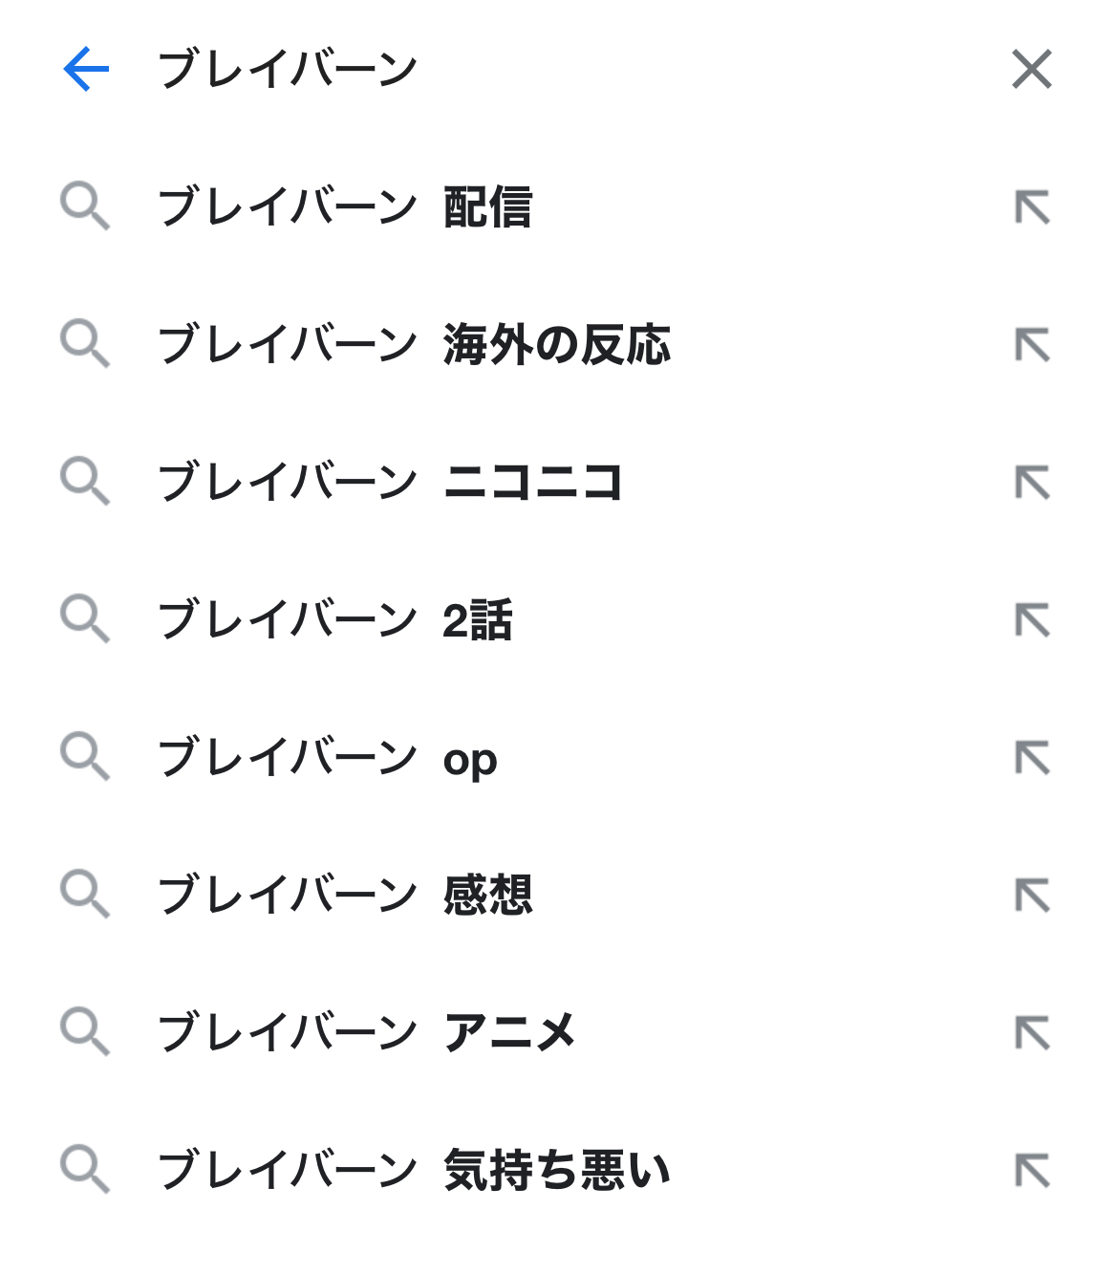The width and height of the screenshot is (1118, 1275).
Task: Click the fill arrow beside ニコニコ
Action: click(x=1032, y=483)
